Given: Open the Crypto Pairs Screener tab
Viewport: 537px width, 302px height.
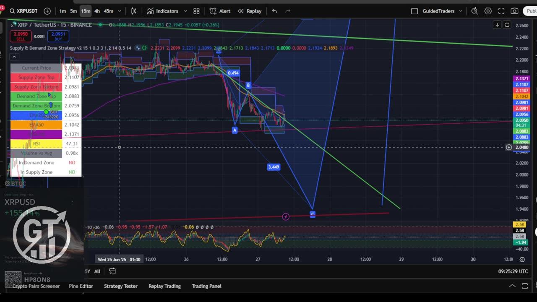Looking at the screenshot, I should click(36, 286).
